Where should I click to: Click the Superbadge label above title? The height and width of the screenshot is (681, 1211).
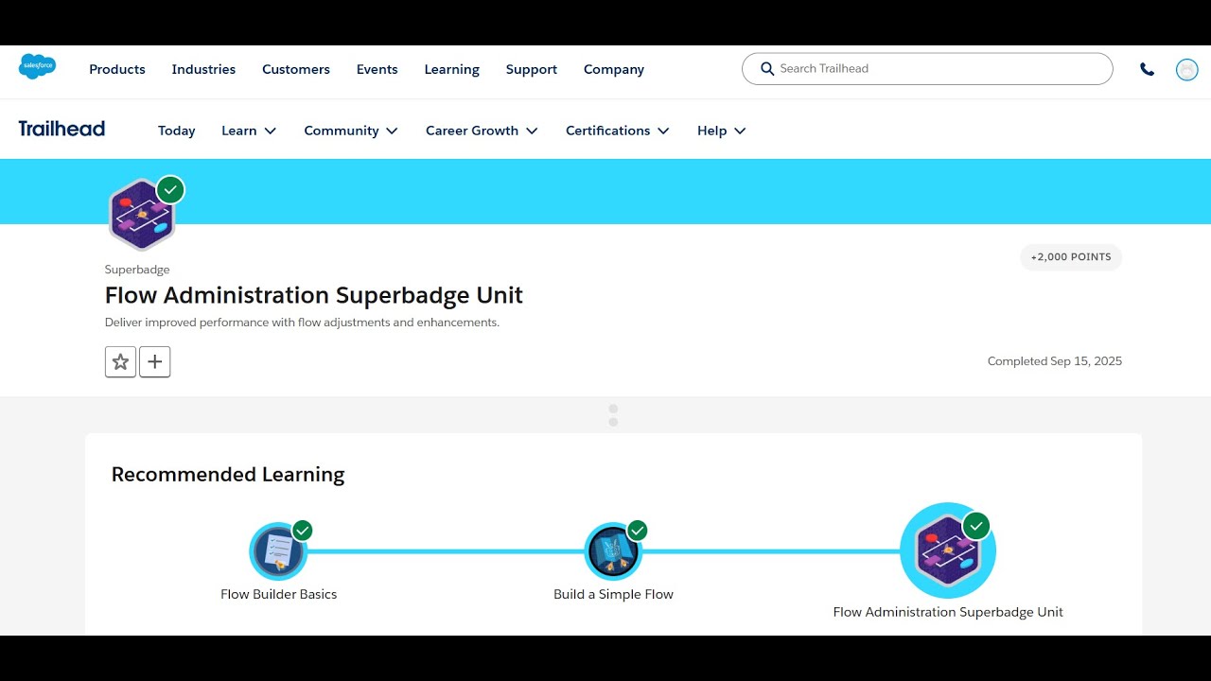pos(137,270)
